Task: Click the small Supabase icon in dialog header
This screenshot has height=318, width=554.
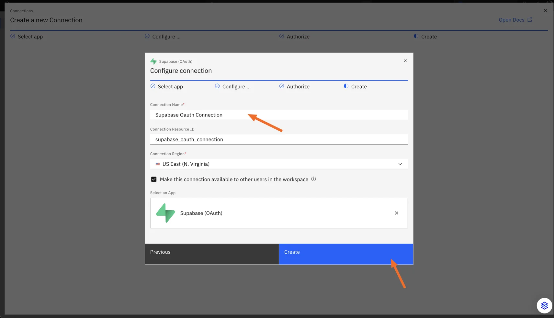Action: tap(153, 61)
